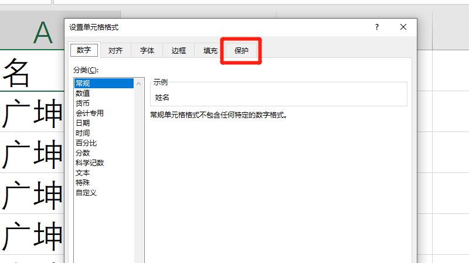469x263 pixels.
Task: Click the Help question mark icon
Action: pyautogui.click(x=377, y=27)
